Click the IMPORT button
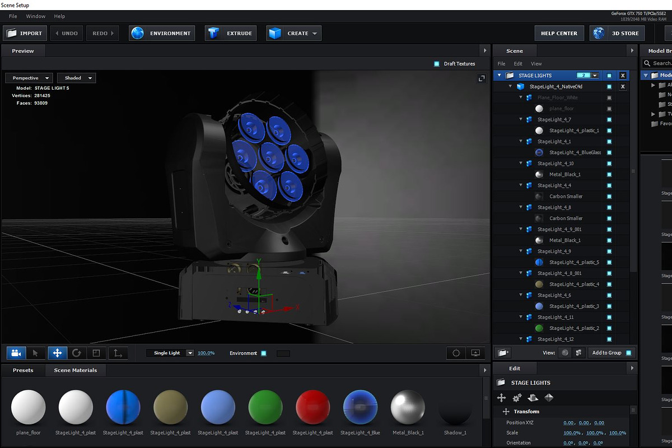This screenshot has width=672, height=448. [25, 33]
